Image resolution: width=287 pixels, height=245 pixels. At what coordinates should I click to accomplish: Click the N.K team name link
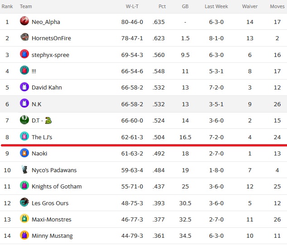pyautogui.click(x=37, y=104)
